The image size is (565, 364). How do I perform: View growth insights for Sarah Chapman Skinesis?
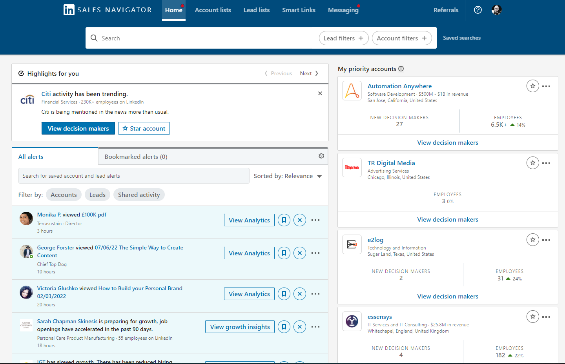[240, 327]
